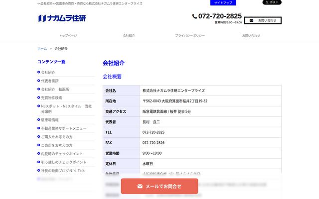Click the 代表者 table header cell
The height and width of the screenshot is (199, 319).
pyautogui.click(x=122, y=122)
